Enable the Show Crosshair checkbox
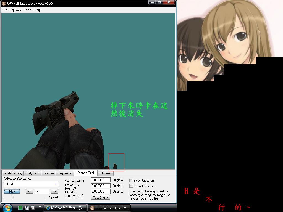The height and width of the screenshot is (212, 283). click(x=131, y=181)
